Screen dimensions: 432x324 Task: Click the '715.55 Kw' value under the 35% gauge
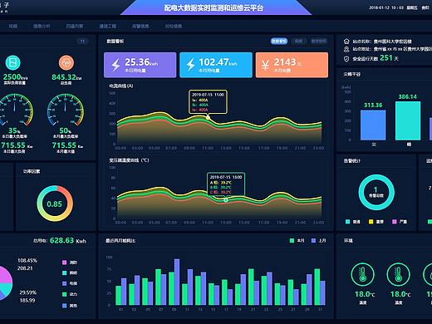pos(17,145)
